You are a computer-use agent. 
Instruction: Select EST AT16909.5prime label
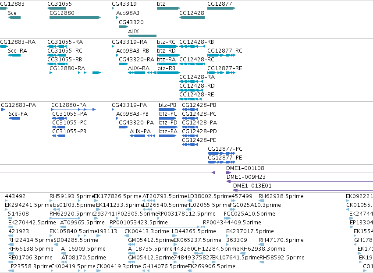point(83,249)
